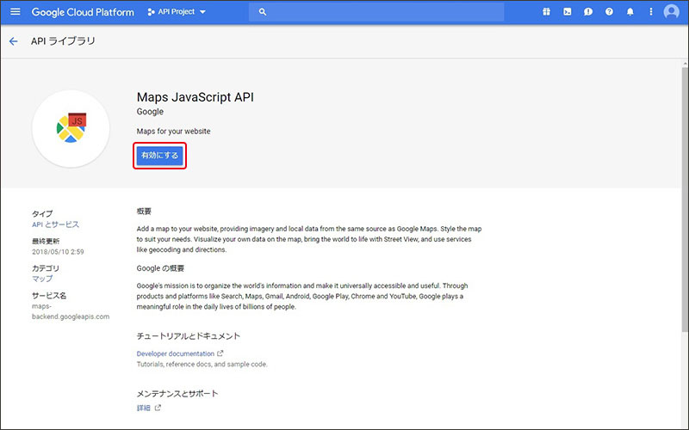Click the external link icon beside 詳細
This screenshot has height=430, width=689.
coord(158,408)
